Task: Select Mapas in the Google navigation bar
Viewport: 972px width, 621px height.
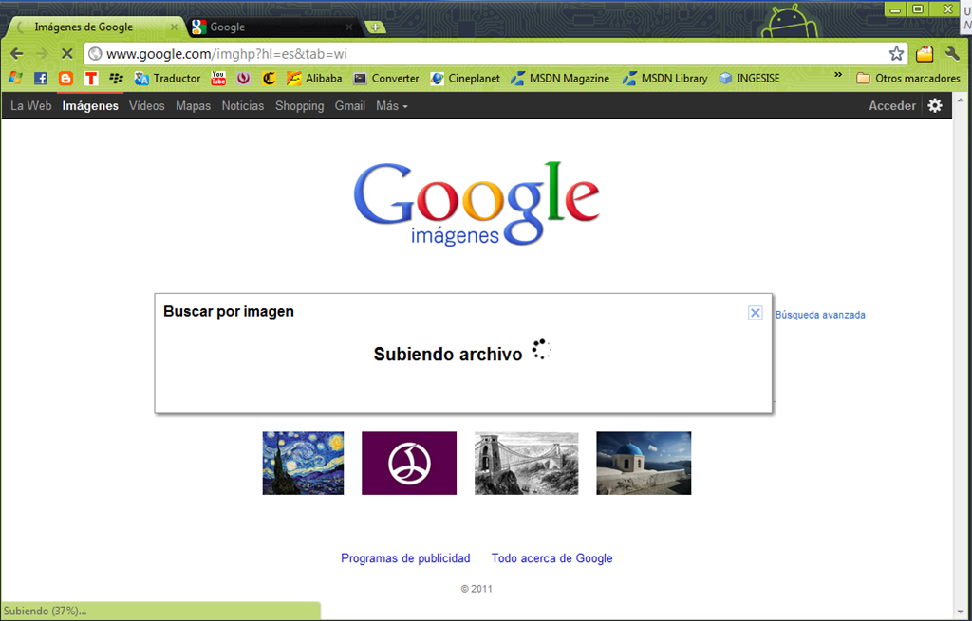Action: click(x=193, y=106)
